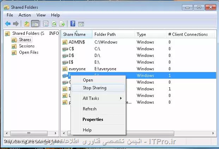Click the Show/Hide Action Pane icon
This screenshot has width=219, height=149.
(x=81, y=24)
